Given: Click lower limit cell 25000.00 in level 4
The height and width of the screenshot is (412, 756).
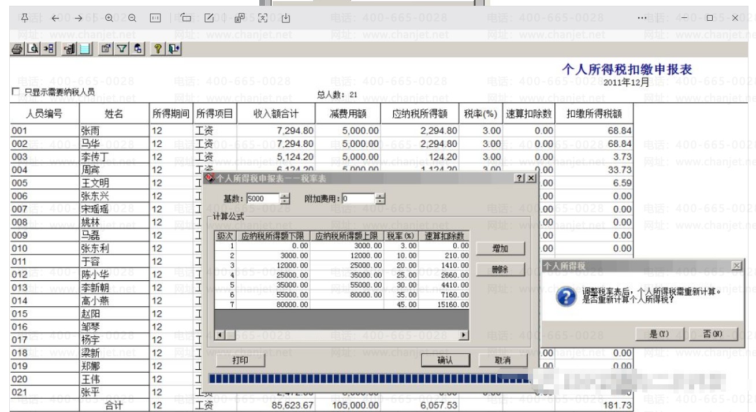Looking at the screenshot, I should click(273, 275).
